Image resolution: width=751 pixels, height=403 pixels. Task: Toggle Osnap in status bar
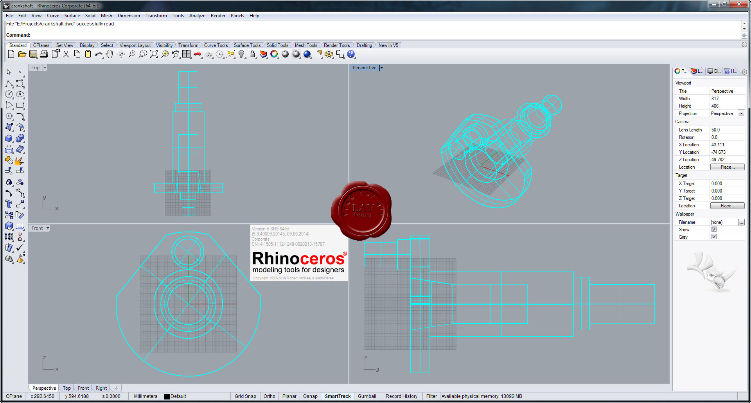[x=310, y=396]
